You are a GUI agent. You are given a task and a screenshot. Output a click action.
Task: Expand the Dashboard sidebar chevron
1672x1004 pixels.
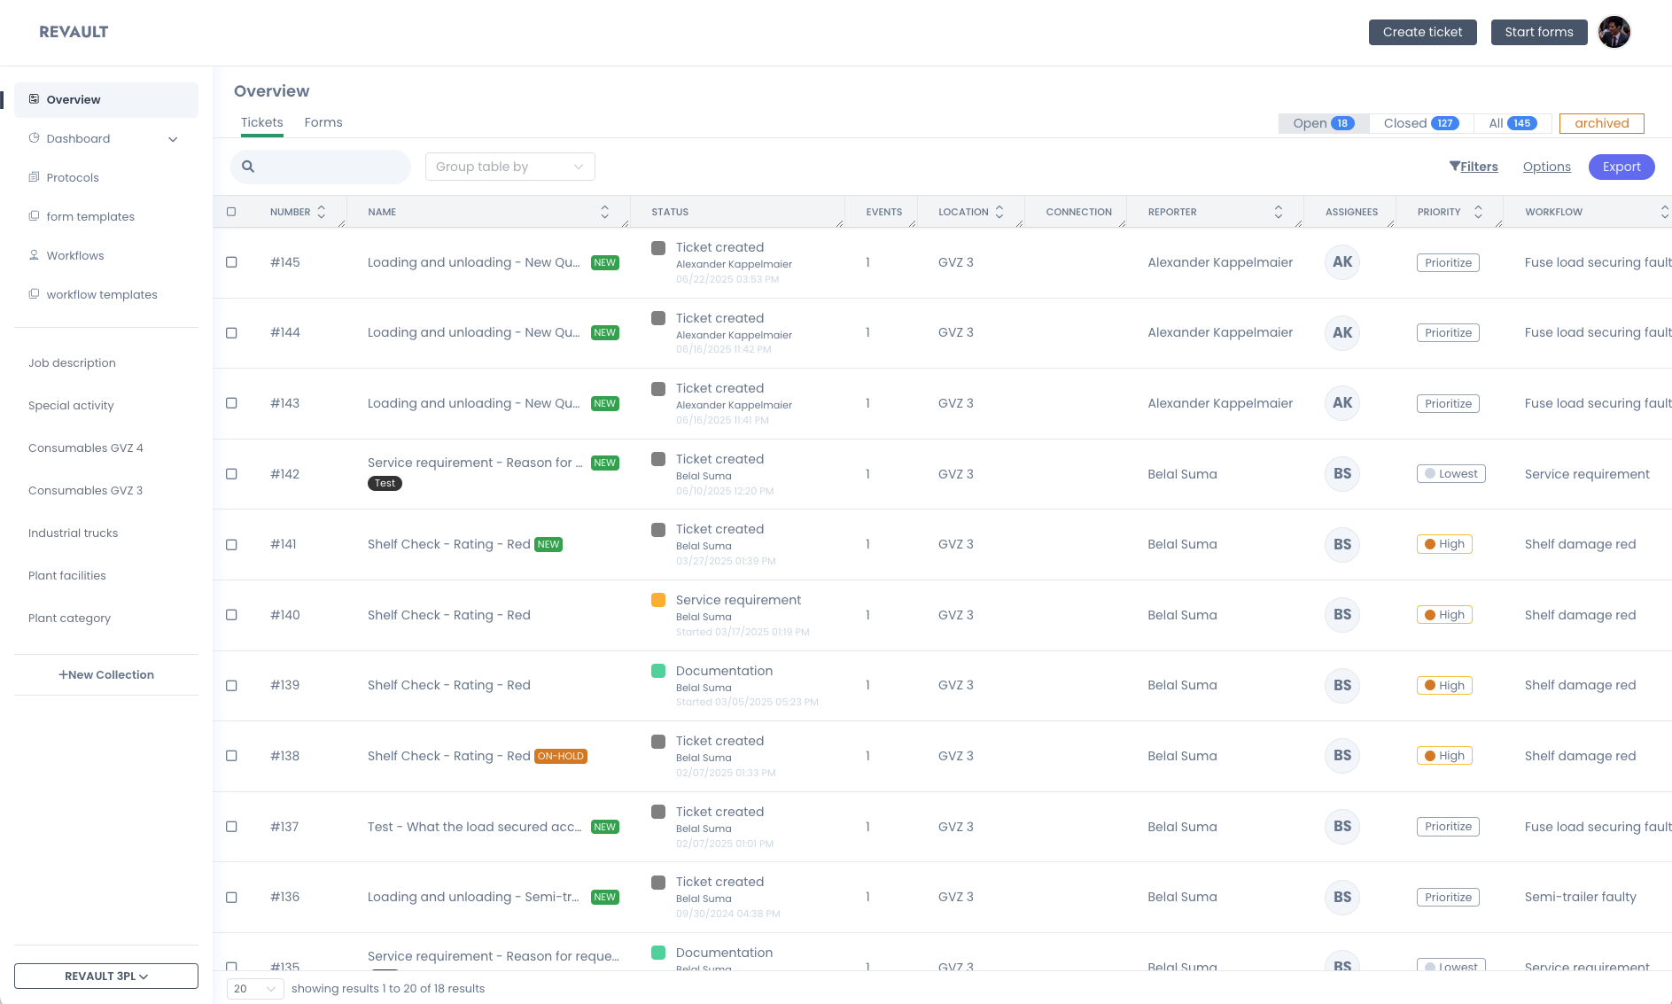(173, 139)
